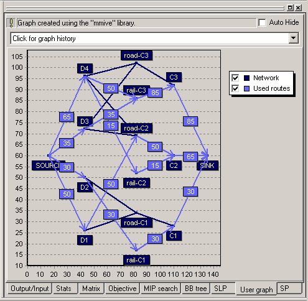Viewport: 308px width, 301px height.
Task: Click the panel maximize icon at top right
Action: [290, 8]
